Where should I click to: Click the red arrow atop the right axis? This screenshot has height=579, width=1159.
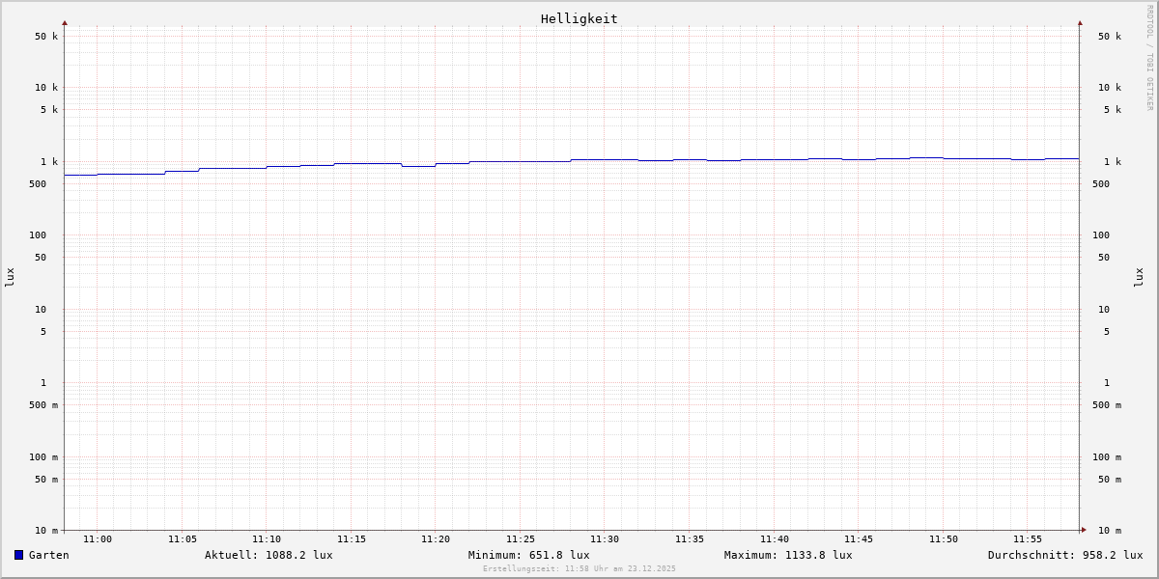tap(1080, 22)
